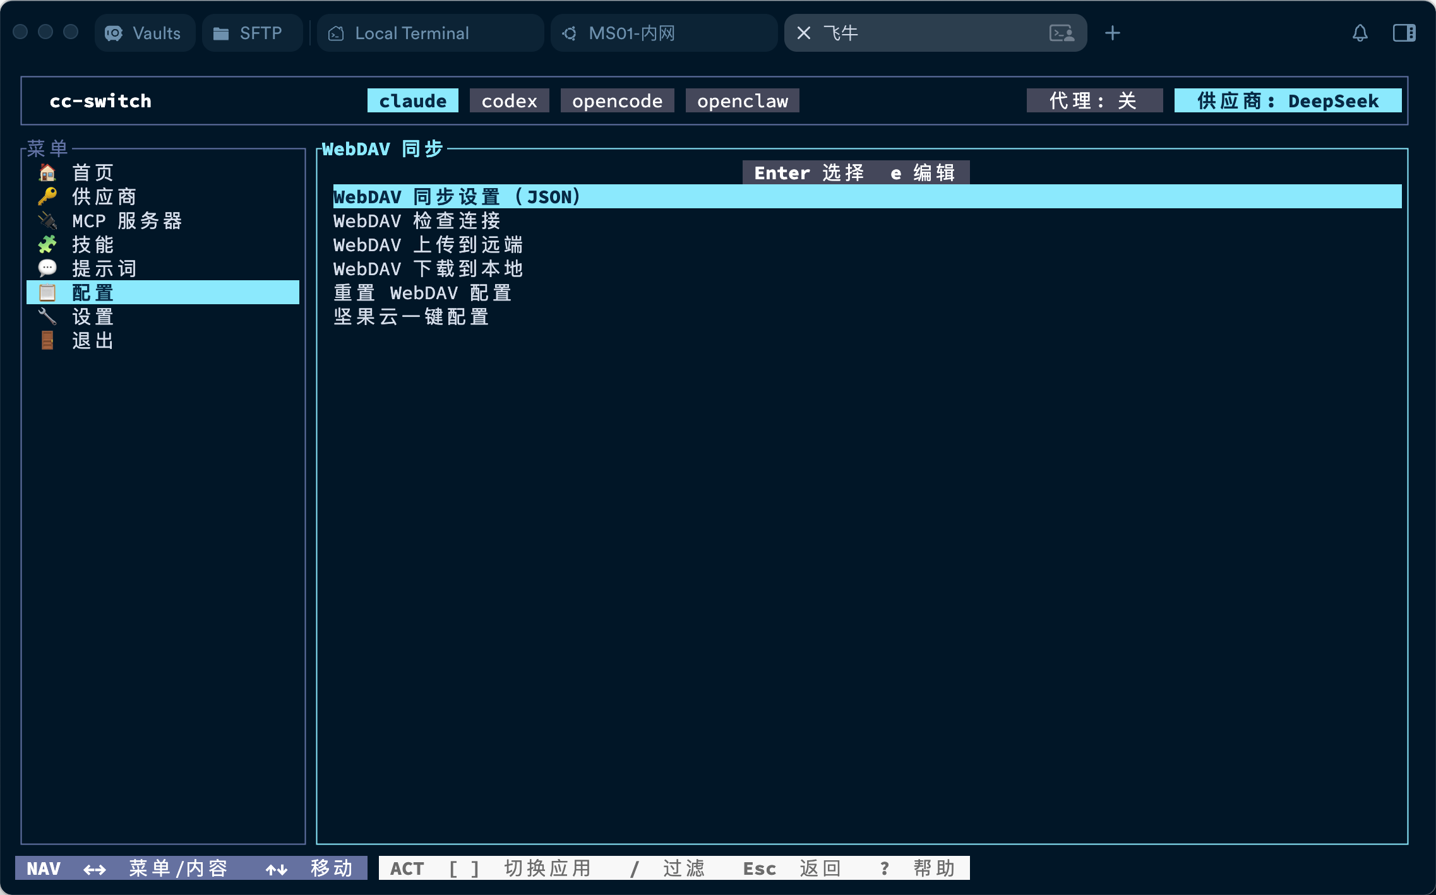Click the plug icon beside MCP 服务器
1436x895 pixels.
pos(47,220)
